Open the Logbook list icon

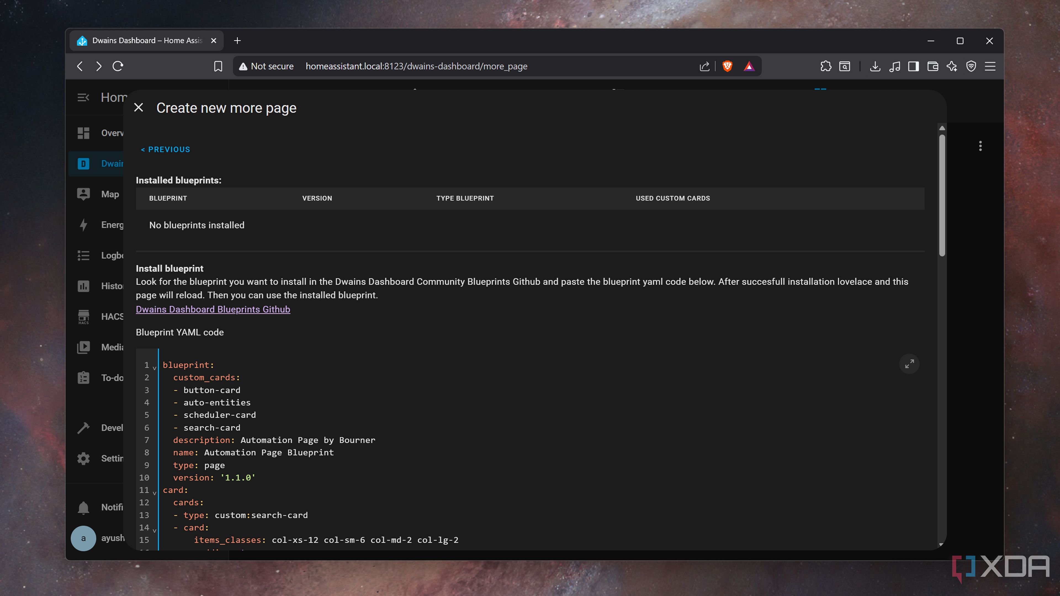click(84, 256)
